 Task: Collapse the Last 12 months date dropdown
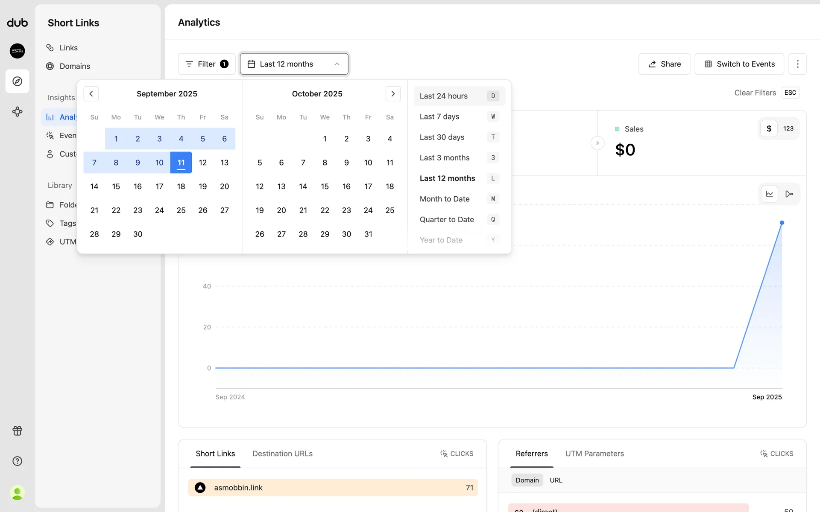[294, 64]
